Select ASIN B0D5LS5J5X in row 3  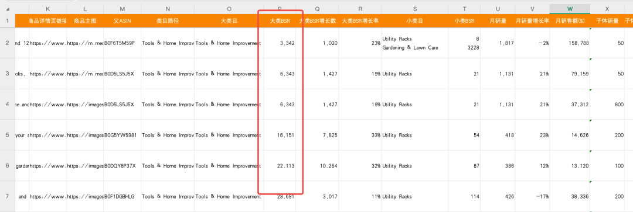pos(122,74)
